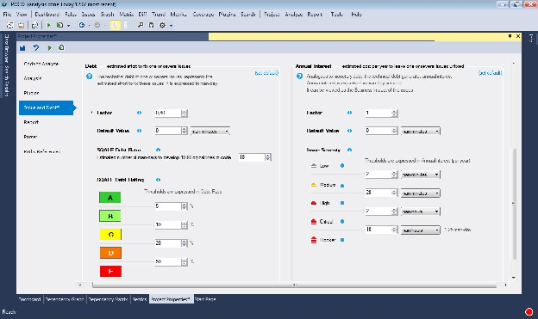Click the info icon beside Debt Factor
This screenshot has height=319, width=538.
click(139, 113)
